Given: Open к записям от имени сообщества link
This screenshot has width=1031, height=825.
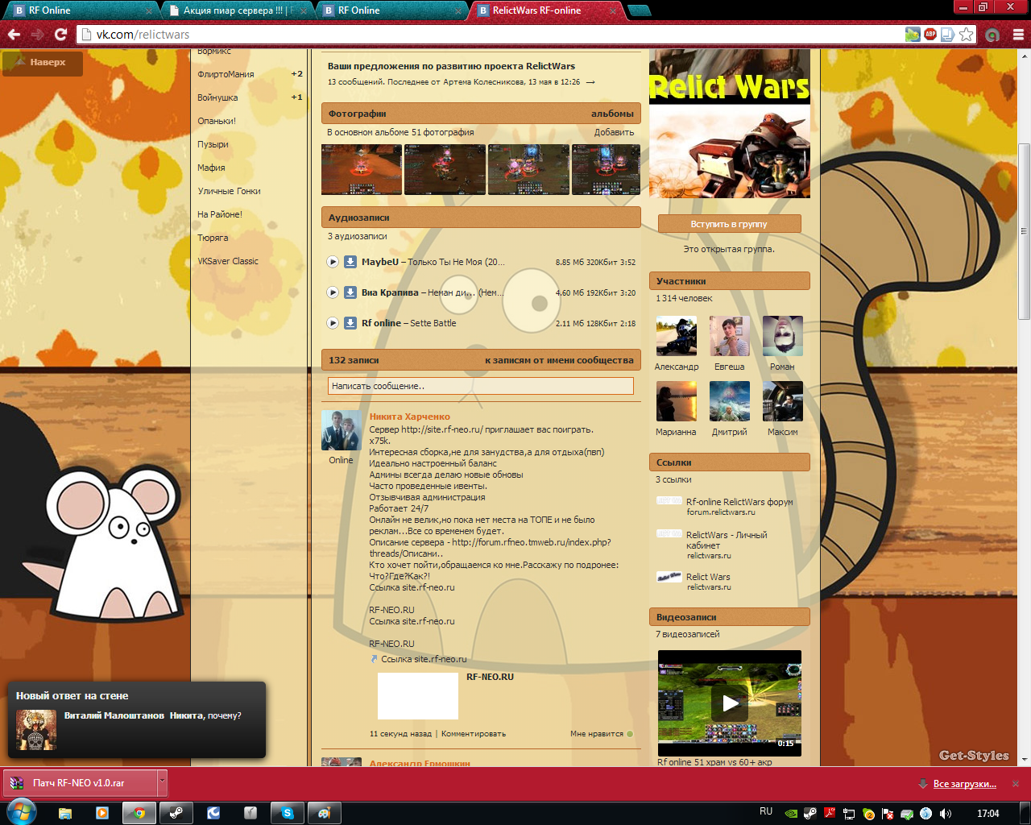Looking at the screenshot, I should tap(559, 360).
